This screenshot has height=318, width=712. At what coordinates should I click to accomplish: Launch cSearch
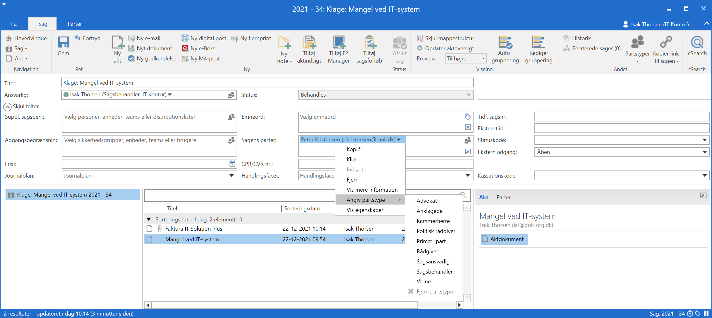(697, 46)
